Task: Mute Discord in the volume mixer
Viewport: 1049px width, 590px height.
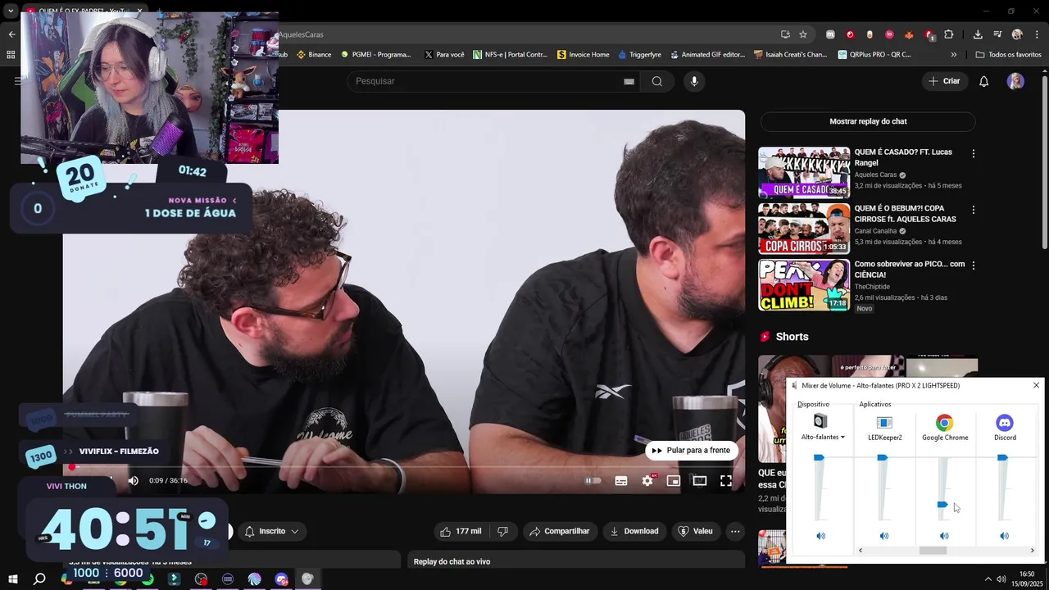Action: [x=1004, y=536]
